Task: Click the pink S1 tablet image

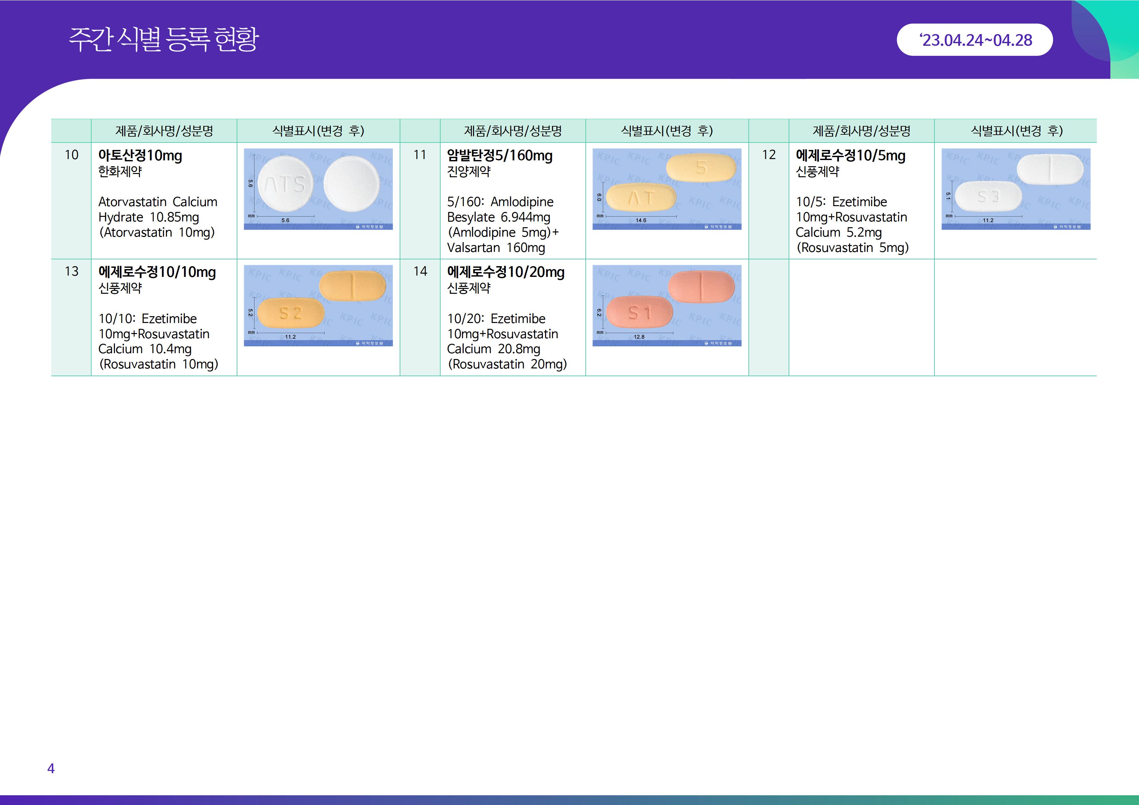Action: tap(639, 313)
